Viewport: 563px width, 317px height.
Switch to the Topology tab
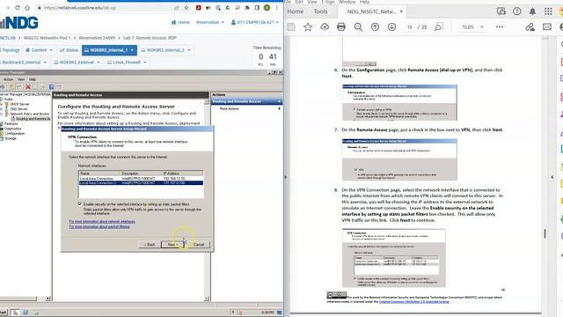tap(10, 50)
